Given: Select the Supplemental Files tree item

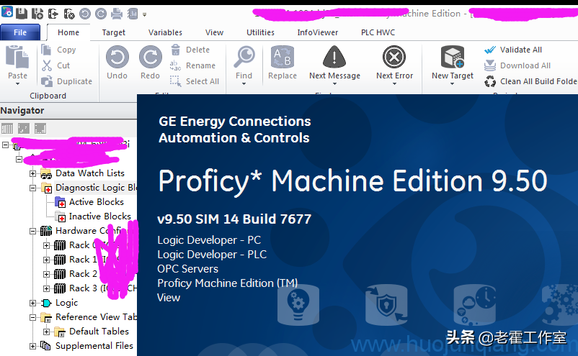Looking at the screenshot, I should click(94, 346).
